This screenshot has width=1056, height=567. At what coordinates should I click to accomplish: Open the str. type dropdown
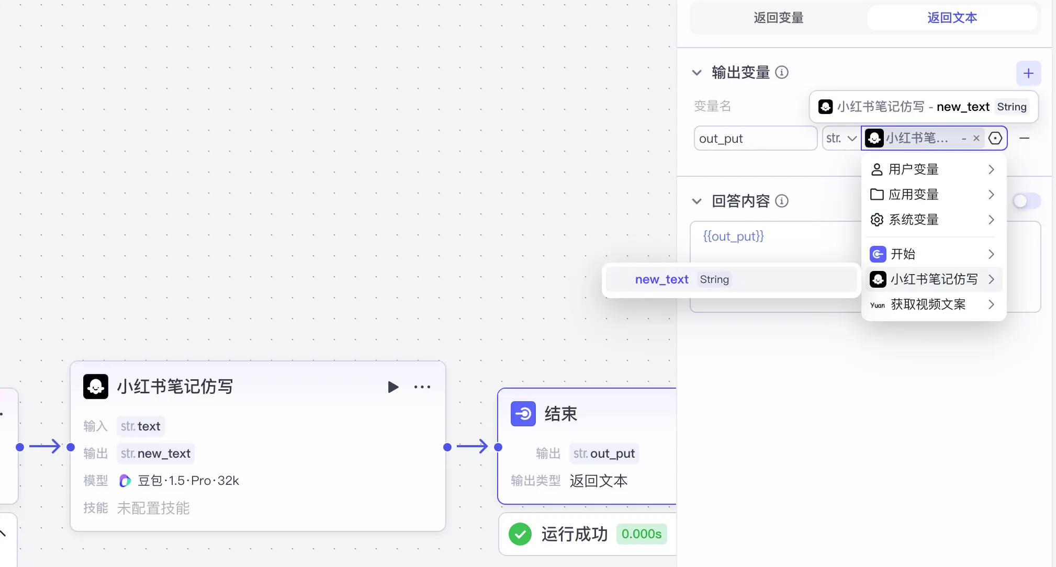click(841, 138)
